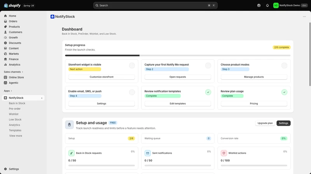Click the Setup and usage bag icon
The image size is (311, 174).
[69, 125]
